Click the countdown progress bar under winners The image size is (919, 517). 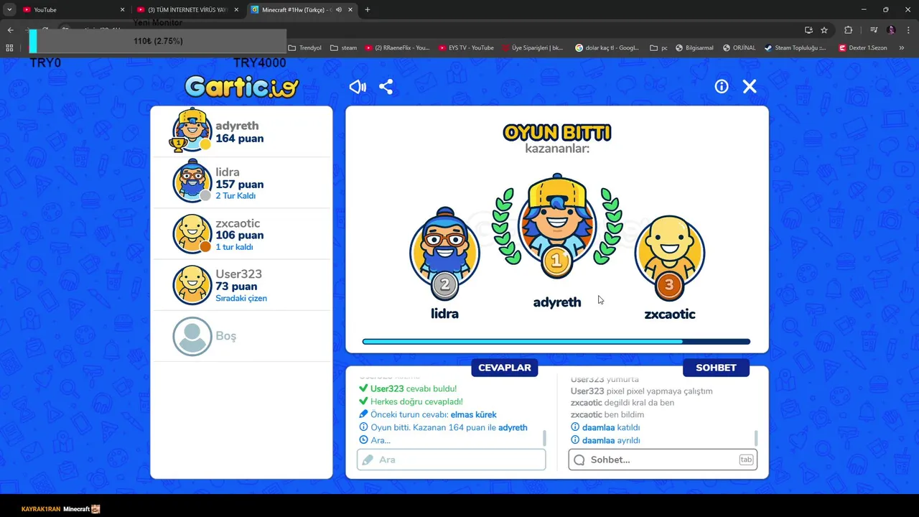tap(556, 342)
